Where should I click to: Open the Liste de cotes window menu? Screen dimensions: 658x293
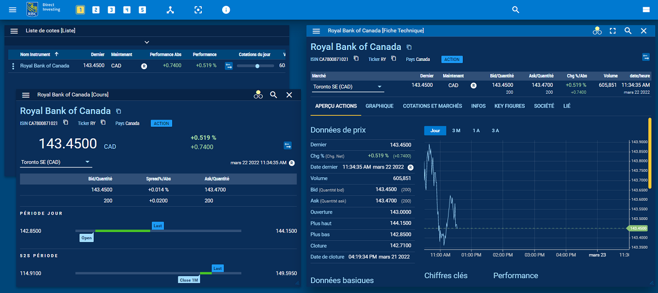tap(14, 31)
